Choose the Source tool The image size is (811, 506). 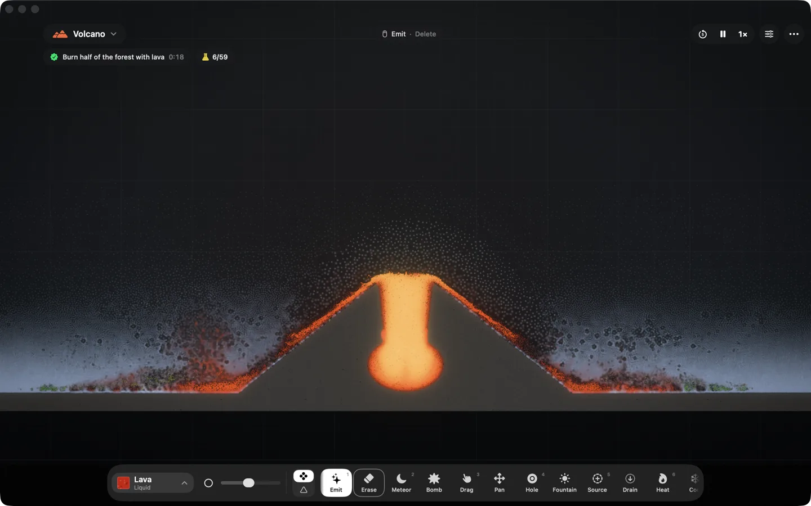pos(598,482)
